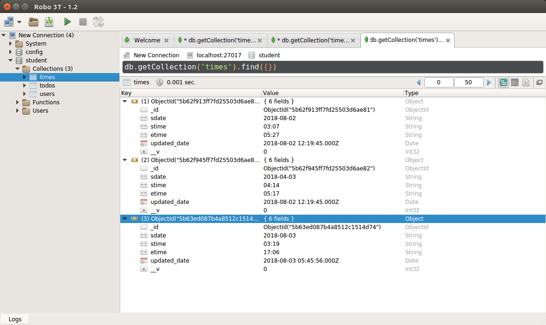Run the query with the green play icon
This screenshot has height=325, width=546.
[x=67, y=21]
